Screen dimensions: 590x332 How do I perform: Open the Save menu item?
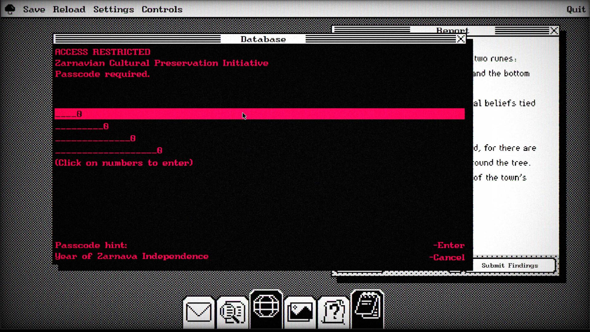[x=33, y=9]
